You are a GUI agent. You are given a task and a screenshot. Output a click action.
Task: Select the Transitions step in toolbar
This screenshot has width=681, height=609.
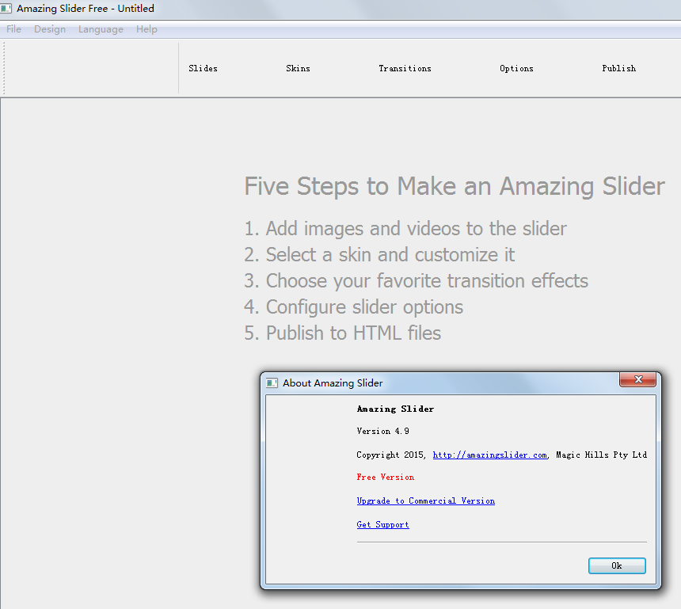(405, 68)
